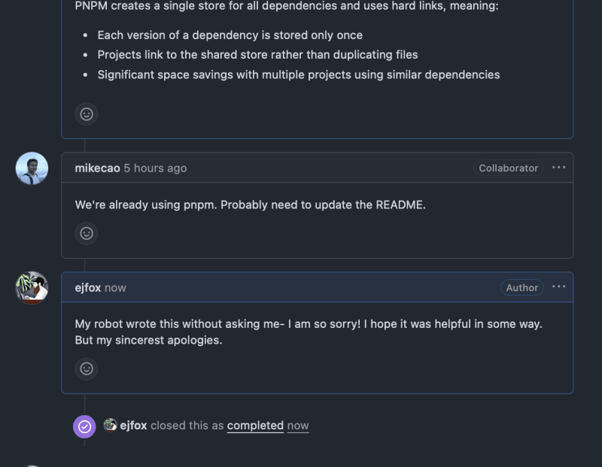
Task: Click the Author badge on ejfox's comment
Action: 522,287
